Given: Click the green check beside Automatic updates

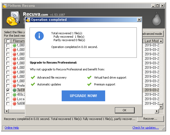Looking at the screenshot, I should tap(33, 84).
